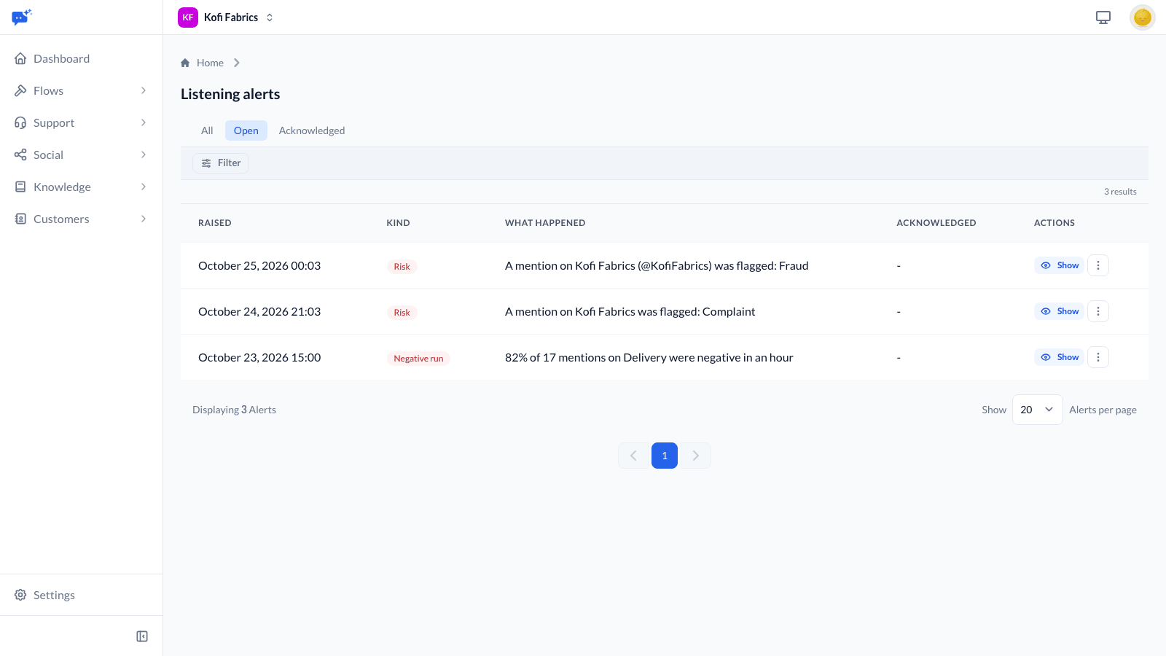The width and height of the screenshot is (1166, 656).
Task: Select the Open tab
Action: click(x=246, y=130)
